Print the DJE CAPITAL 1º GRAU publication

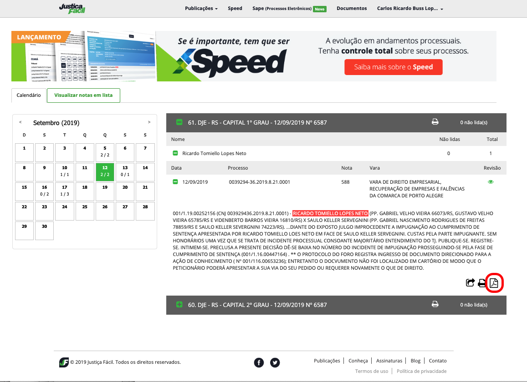[x=435, y=122]
